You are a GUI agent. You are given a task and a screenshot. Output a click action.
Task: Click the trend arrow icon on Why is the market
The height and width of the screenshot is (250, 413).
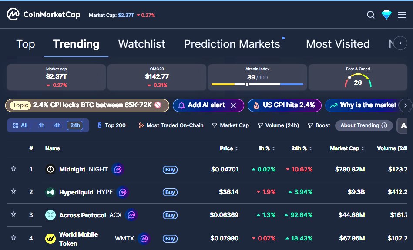coord(334,105)
